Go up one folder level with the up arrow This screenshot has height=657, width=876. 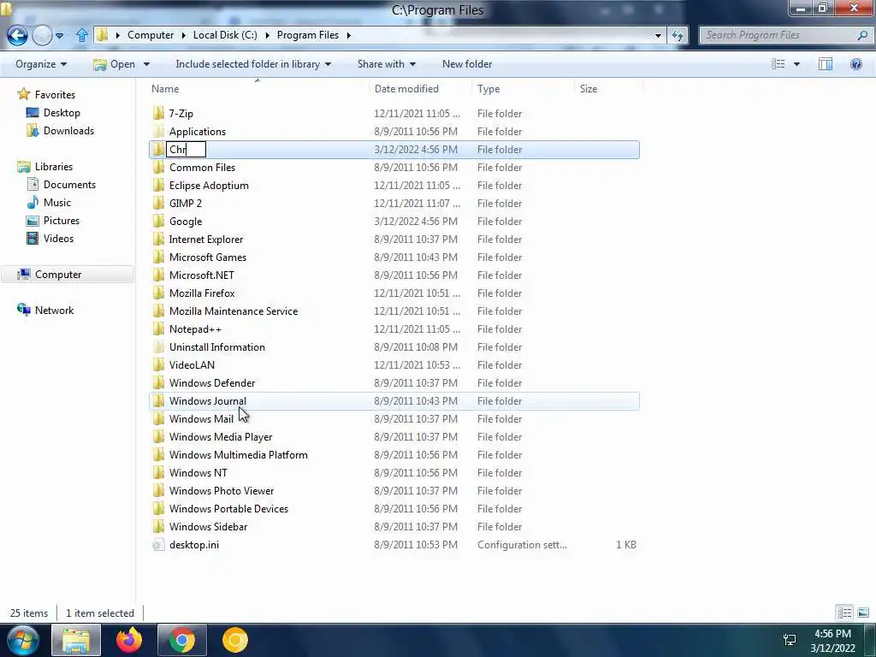point(81,35)
